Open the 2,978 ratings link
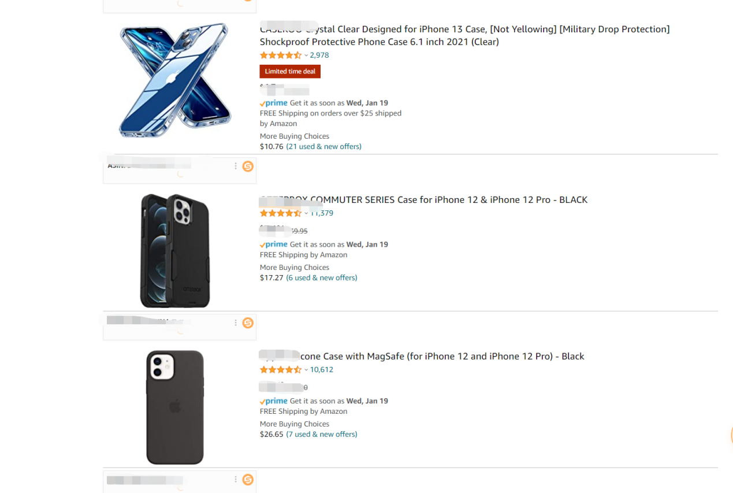Image resolution: width=733 pixels, height=493 pixels. [x=319, y=55]
